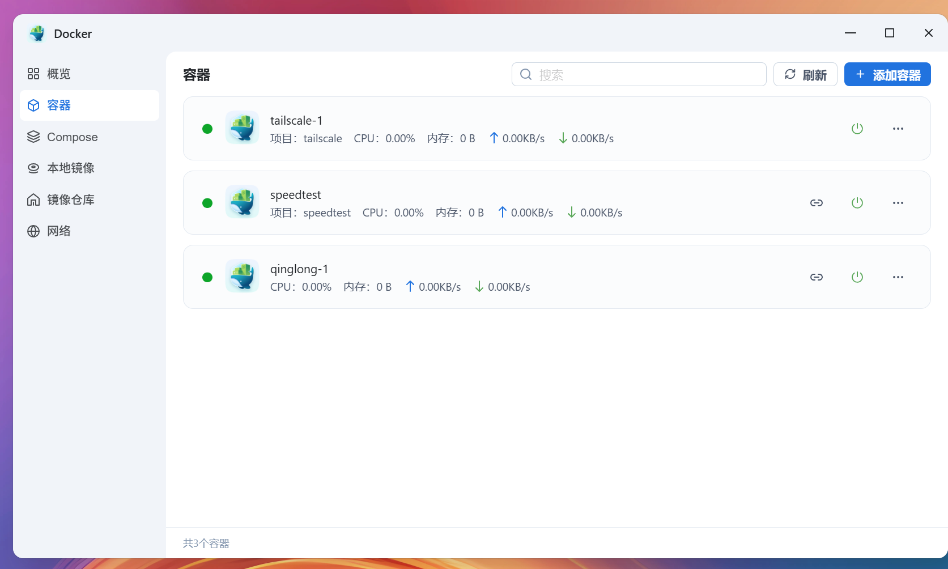The image size is (948, 569).
Task: Open the 概览 (Overview) sidebar section
Action: (58, 74)
